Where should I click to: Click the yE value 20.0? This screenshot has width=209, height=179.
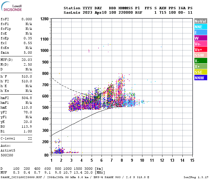coord(28,122)
